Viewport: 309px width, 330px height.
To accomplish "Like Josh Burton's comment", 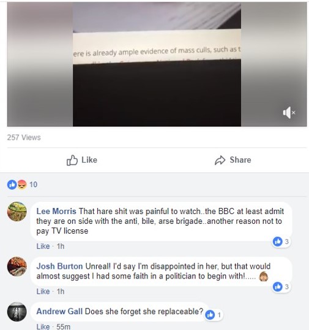I will (43, 291).
